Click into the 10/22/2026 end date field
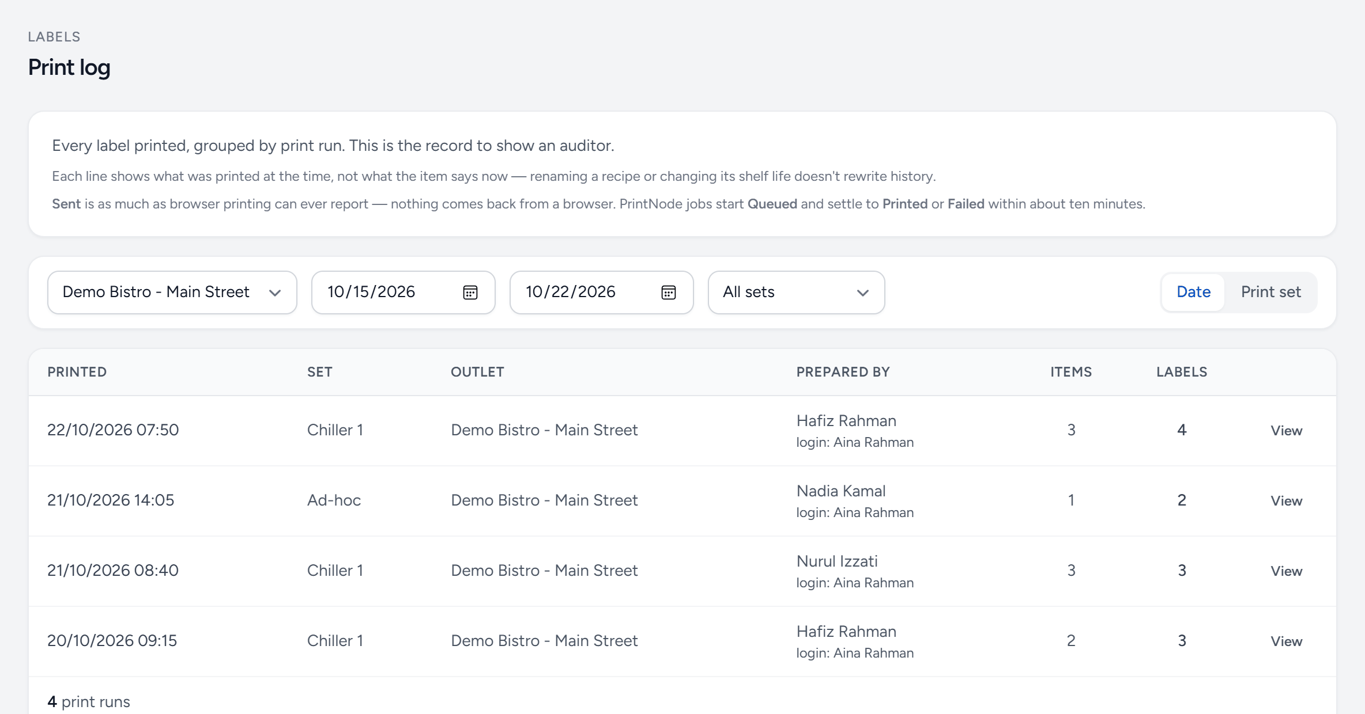Screen dimensions: 1365x714 click(602, 293)
